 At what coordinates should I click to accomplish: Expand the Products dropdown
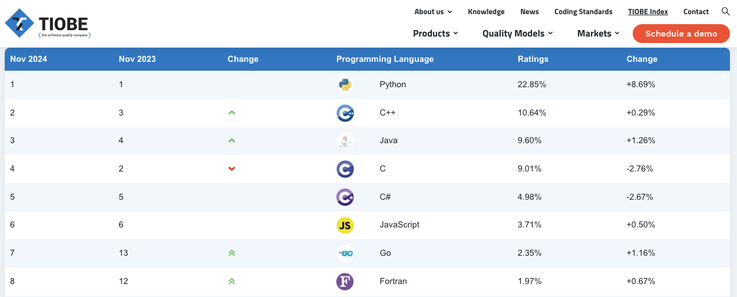tap(435, 34)
